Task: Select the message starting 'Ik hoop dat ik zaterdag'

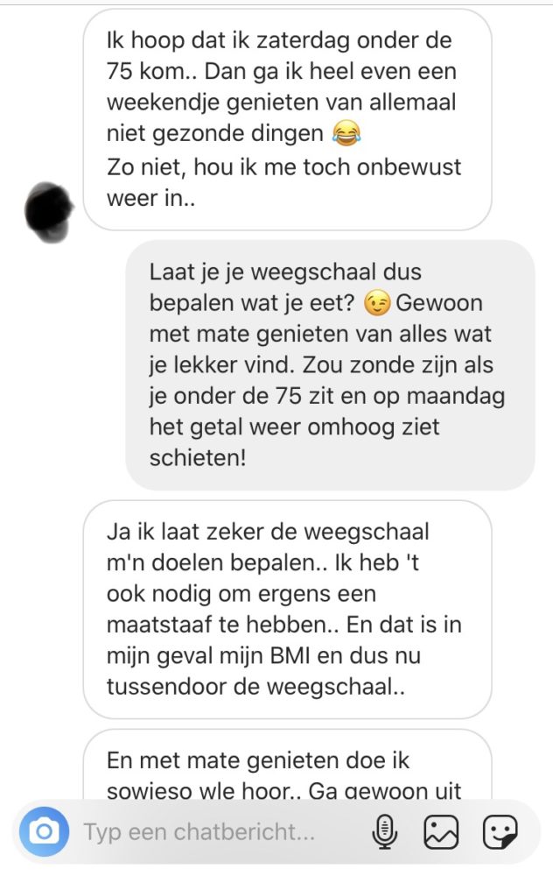Action: tap(287, 119)
